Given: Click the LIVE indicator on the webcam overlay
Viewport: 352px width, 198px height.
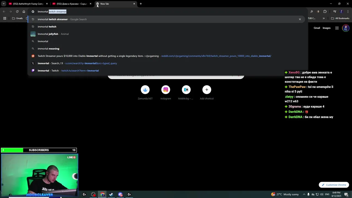Looking at the screenshot, I should pyautogui.click(x=71, y=157).
